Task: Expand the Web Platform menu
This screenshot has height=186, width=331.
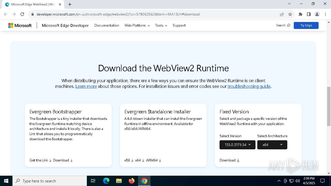Action: point(137,25)
